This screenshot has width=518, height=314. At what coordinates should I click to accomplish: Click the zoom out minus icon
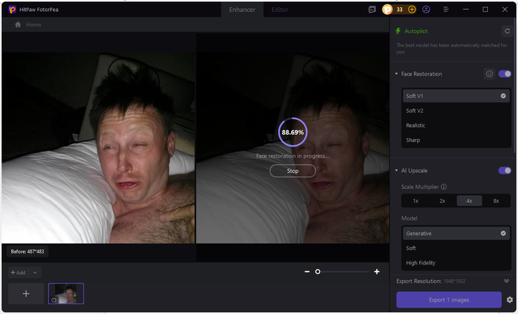tap(307, 271)
